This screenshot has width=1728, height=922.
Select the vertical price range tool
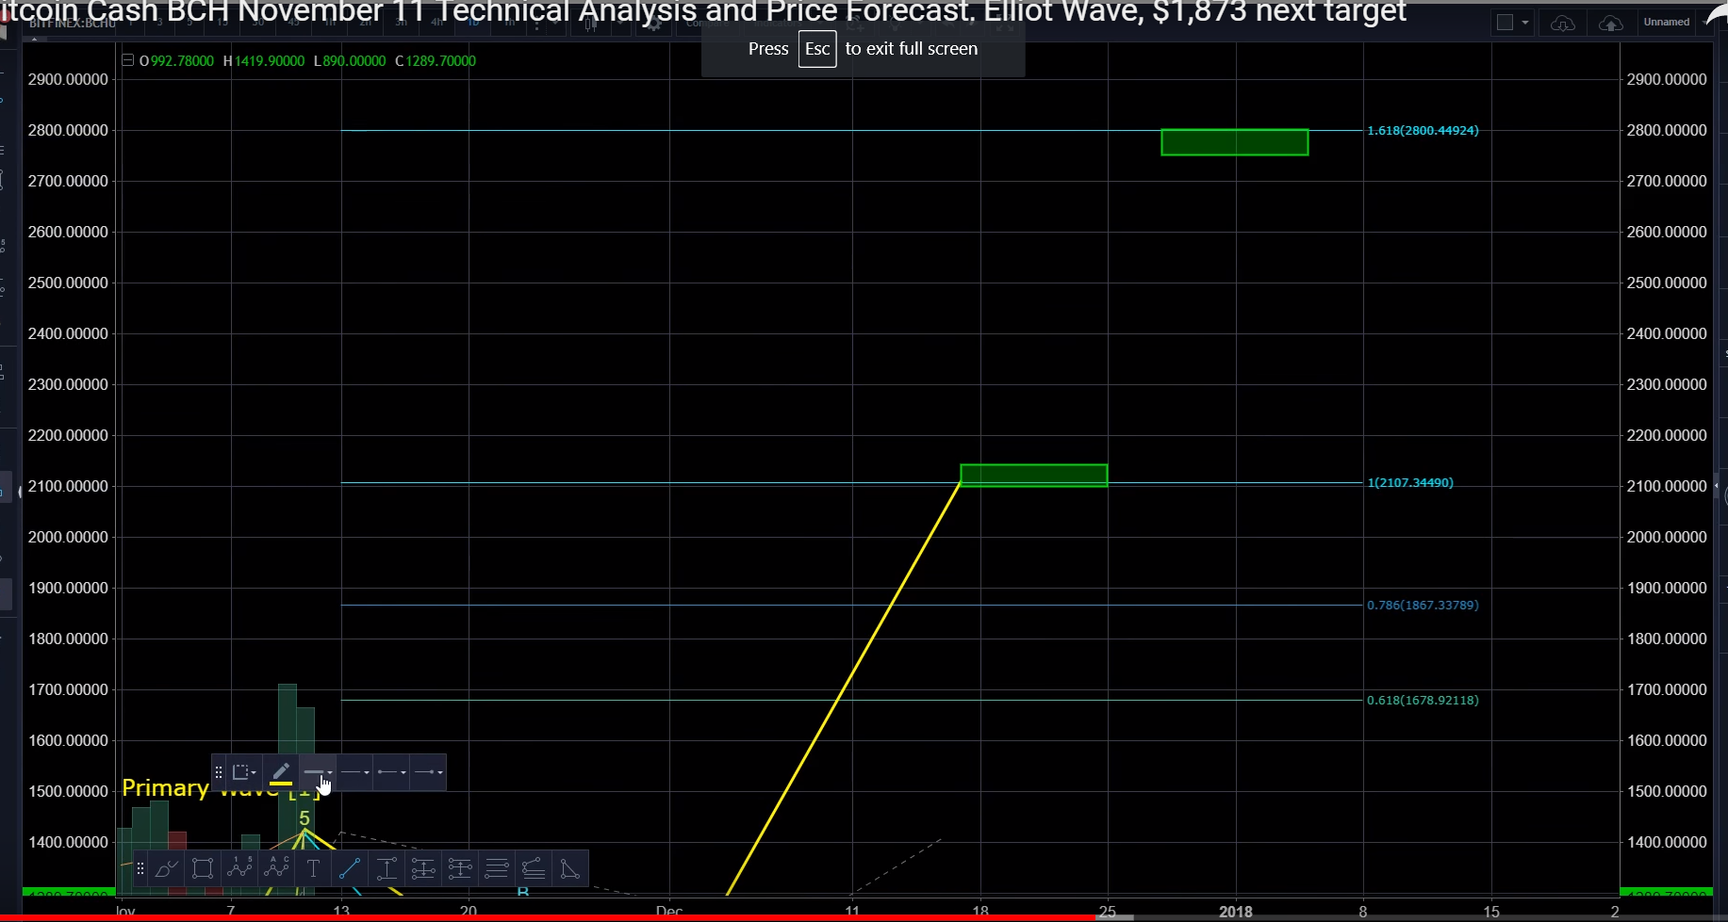click(x=387, y=868)
